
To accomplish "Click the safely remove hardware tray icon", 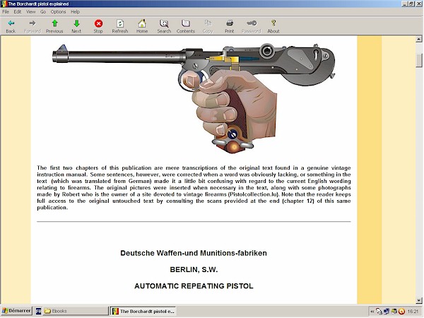I will pos(379,312).
